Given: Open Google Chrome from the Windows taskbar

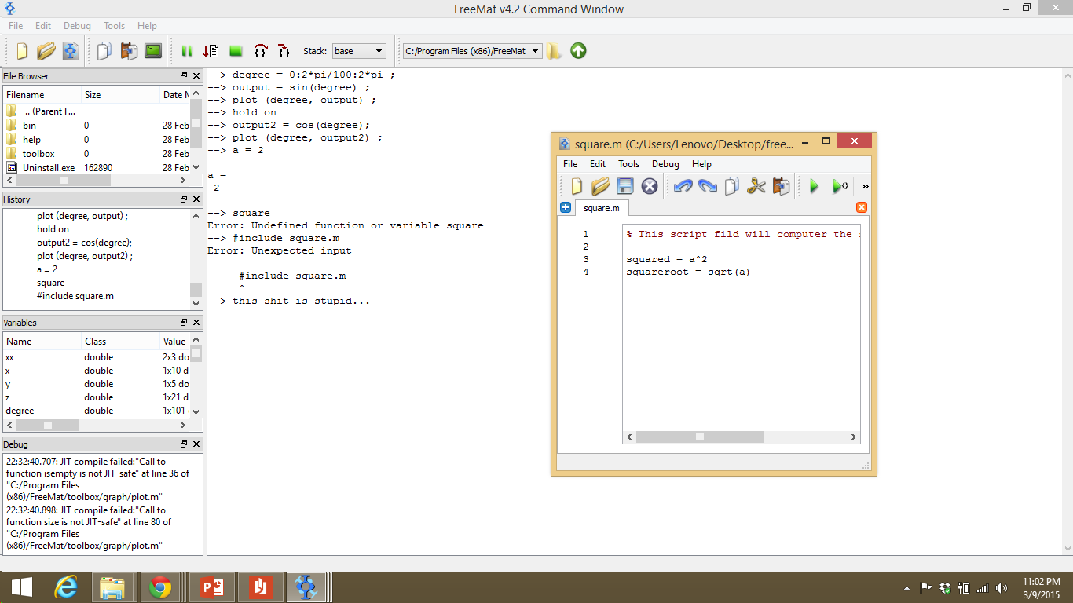Looking at the screenshot, I should pos(160,587).
